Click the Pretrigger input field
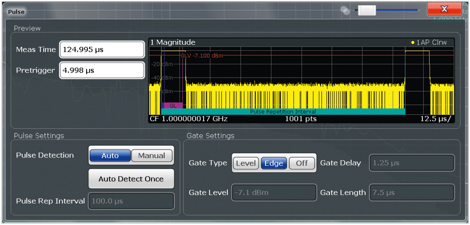The image size is (470, 225). (x=102, y=70)
